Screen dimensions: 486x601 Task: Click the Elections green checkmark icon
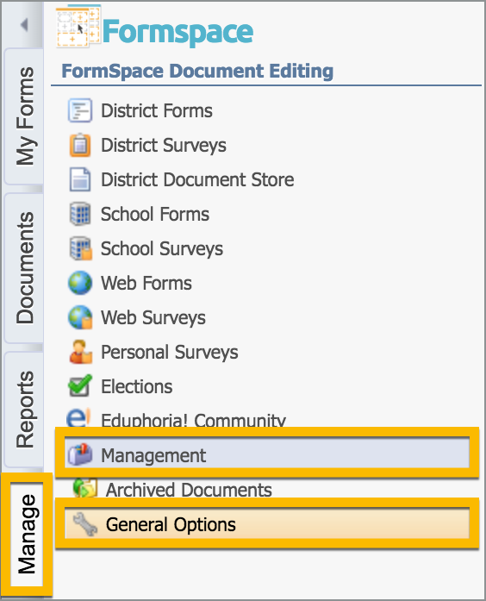pos(80,385)
